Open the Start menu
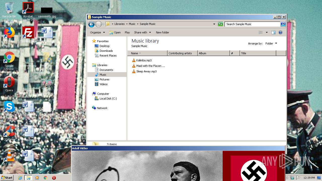 click(x=7, y=178)
